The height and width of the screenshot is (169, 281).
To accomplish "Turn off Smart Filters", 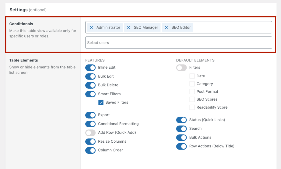I will [x=90, y=94].
